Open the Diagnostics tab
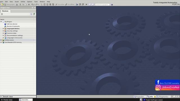 click(x=164, y=97)
